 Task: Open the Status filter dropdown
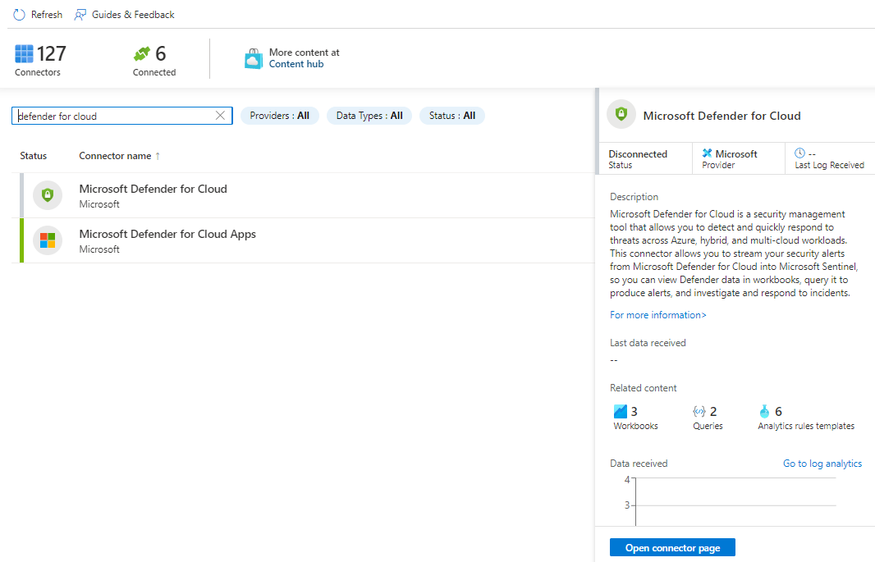pyautogui.click(x=452, y=116)
